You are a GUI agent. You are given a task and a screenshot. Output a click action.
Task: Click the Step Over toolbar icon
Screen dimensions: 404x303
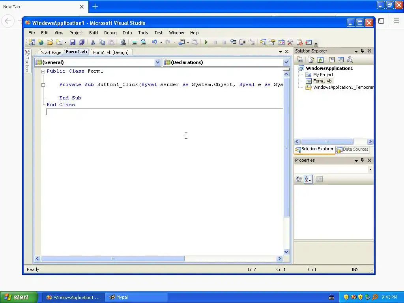pyautogui.click(x=243, y=42)
